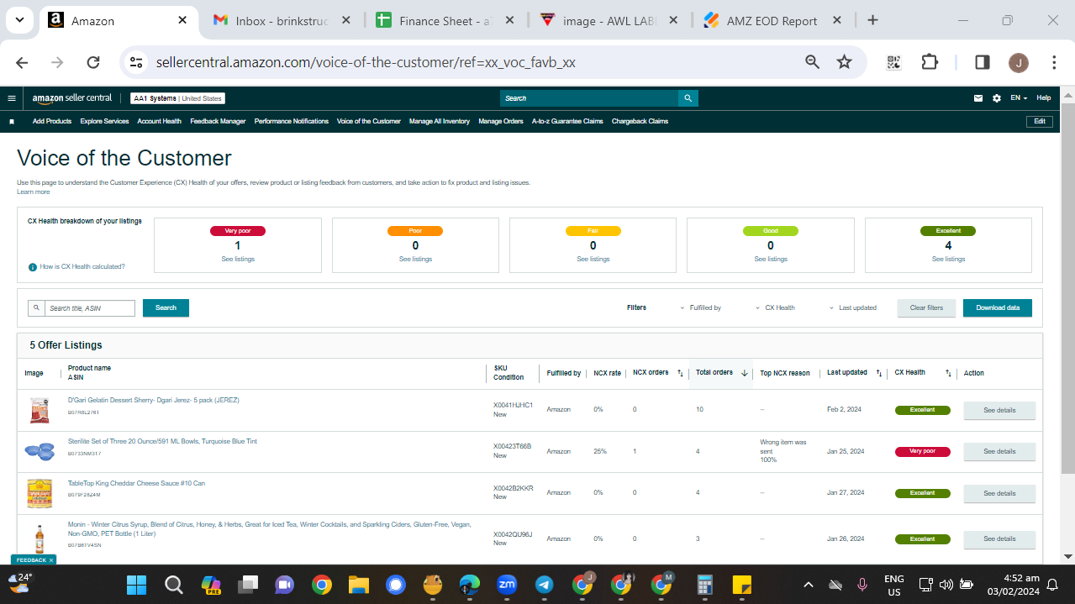Click the Edit button in nav bar
The width and height of the screenshot is (1075, 604).
click(1040, 122)
